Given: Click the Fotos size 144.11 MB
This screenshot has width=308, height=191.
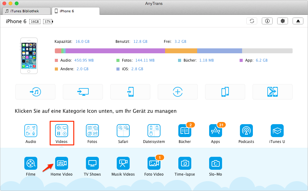Looking at the screenshot, I should (145, 60).
